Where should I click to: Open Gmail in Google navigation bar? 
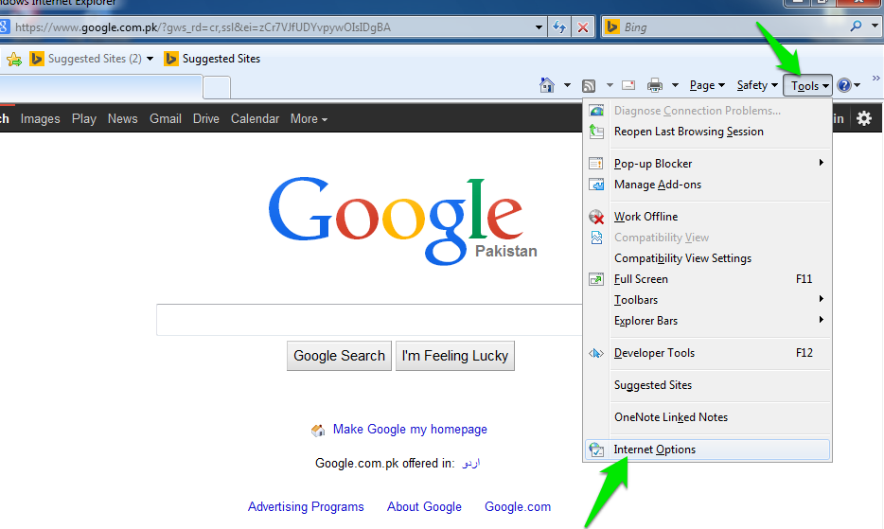click(x=166, y=119)
